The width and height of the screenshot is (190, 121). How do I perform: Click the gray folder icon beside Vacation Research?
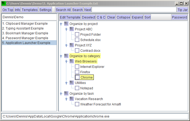pos(72,99)
